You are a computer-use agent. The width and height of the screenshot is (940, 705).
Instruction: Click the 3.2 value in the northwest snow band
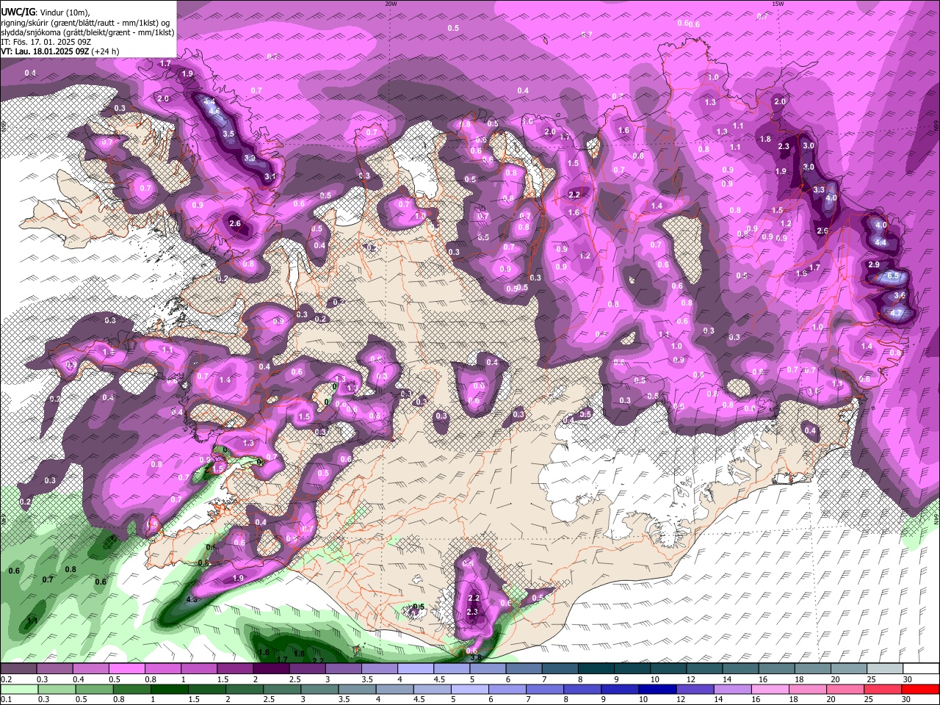(x=250, y=158)
